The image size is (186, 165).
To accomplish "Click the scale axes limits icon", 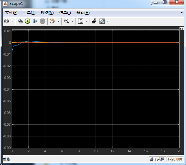I will [81, 21].
